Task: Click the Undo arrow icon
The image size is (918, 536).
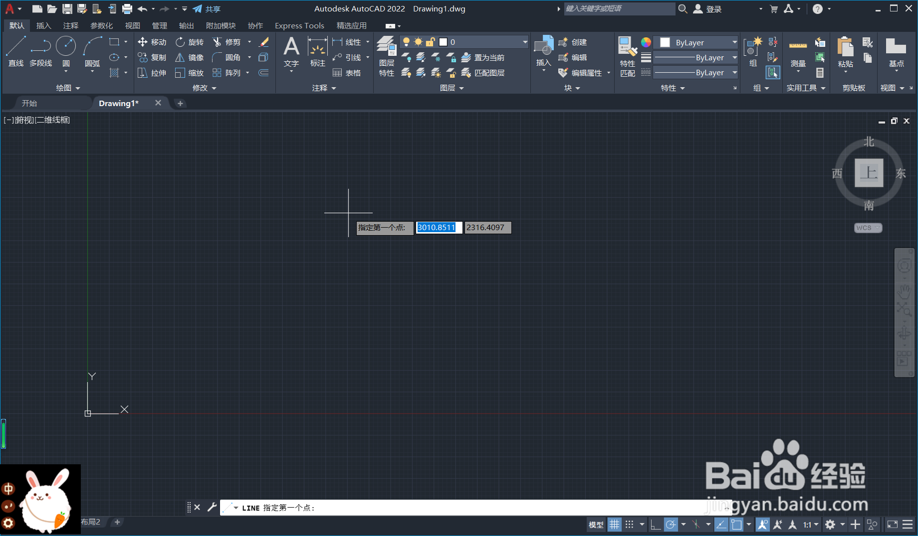Action: 143,9
